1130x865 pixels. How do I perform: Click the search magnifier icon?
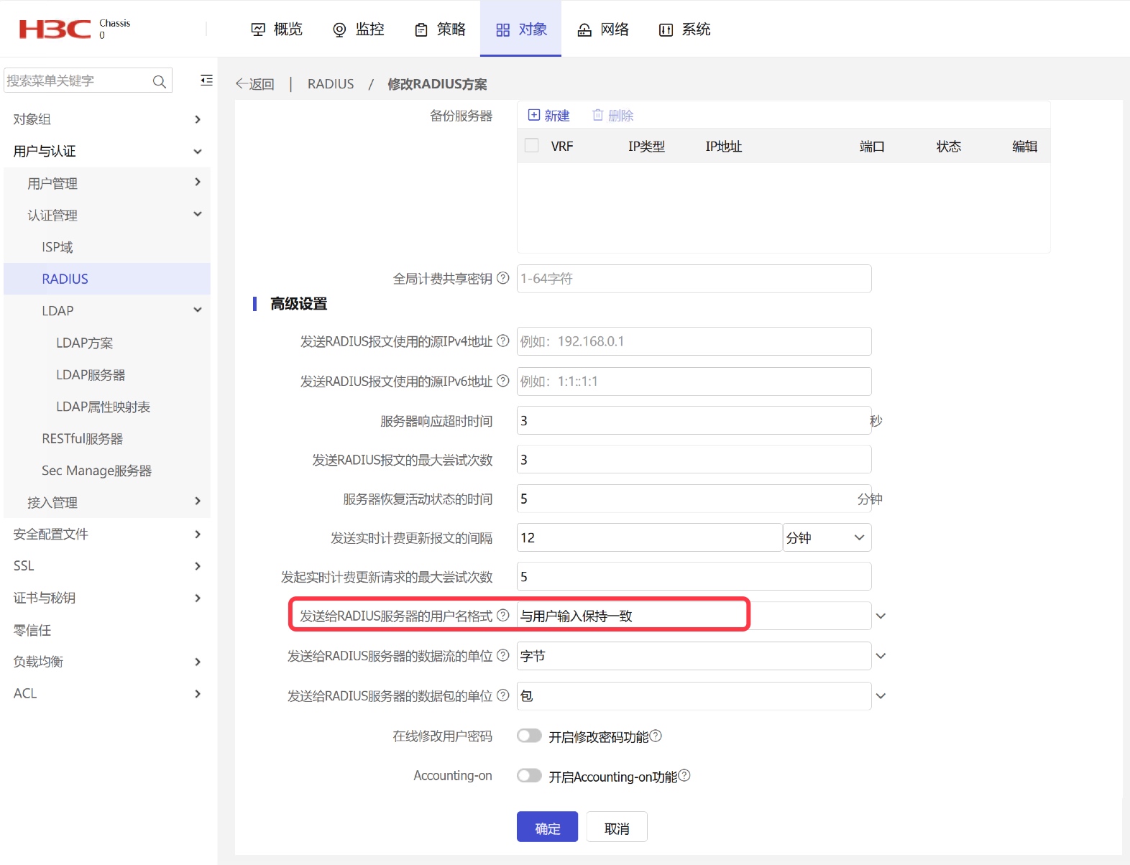[x=159, y=81]
